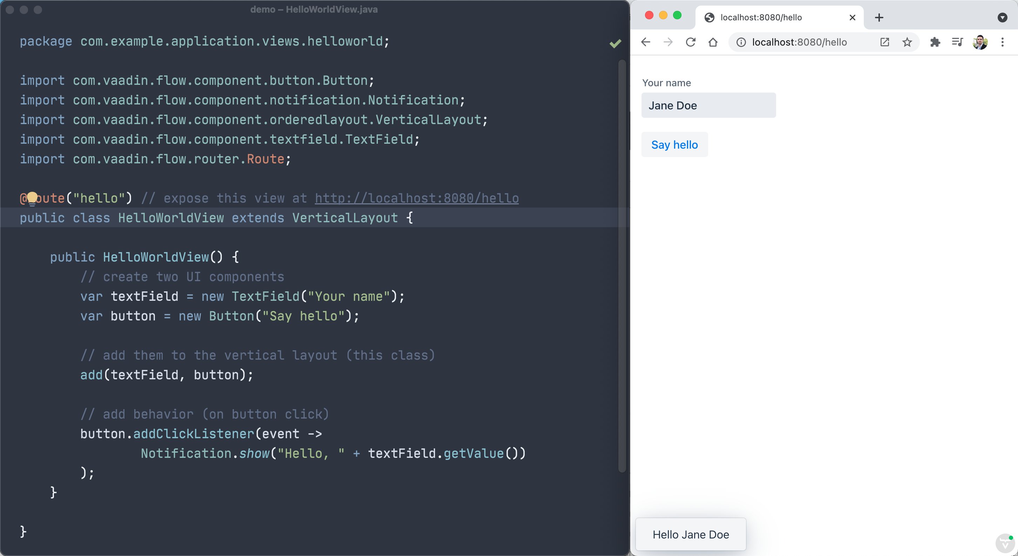Image resolution: width=1018 pixels, height=556 pixels.
Task: Click the browser bookmarks star icon
Action: [x=907, y=42]
